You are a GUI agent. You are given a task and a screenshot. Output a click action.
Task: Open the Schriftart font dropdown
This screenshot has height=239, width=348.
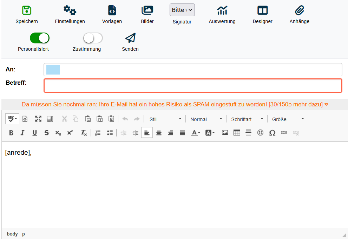247,119
